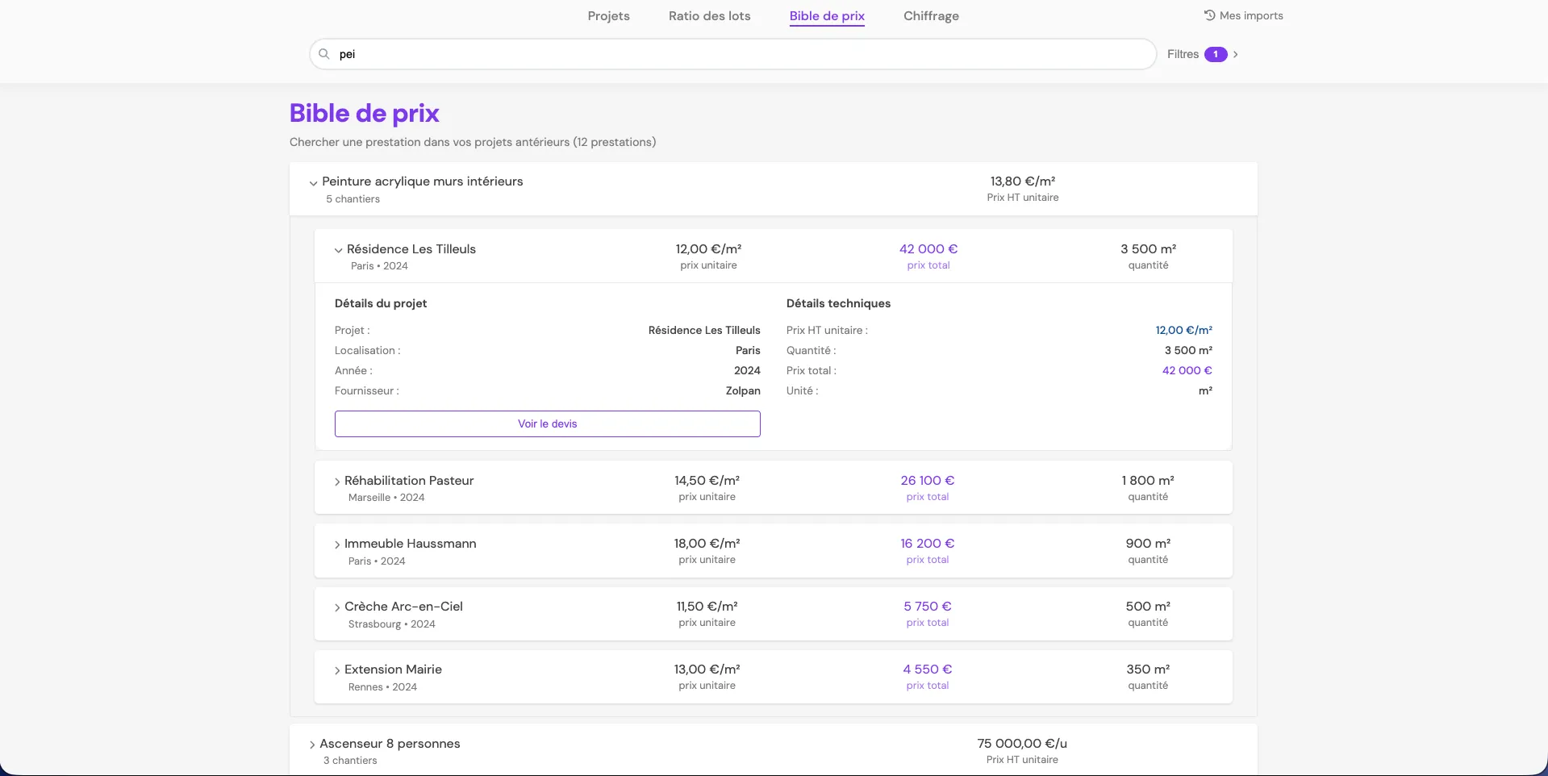Click the 1 800 m² quantity
The image size is (1548, 776).
[1148, 481]
